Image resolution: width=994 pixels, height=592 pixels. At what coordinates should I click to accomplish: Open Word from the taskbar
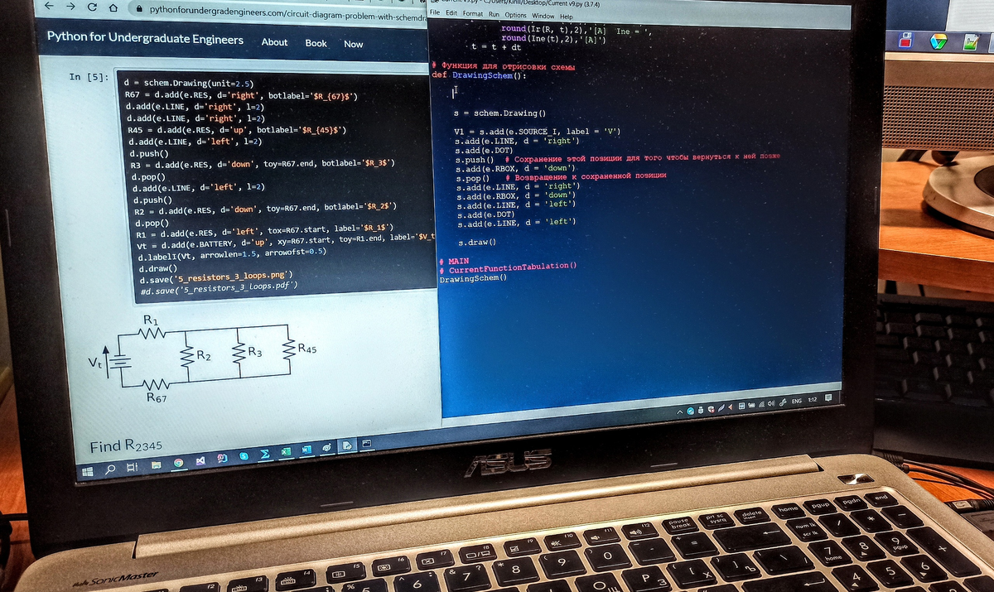coord(306,450)
